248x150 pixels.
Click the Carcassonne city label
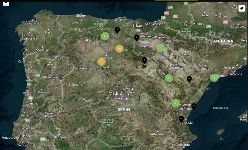[238, 27]
